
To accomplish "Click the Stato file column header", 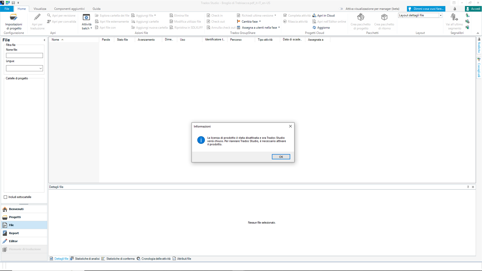I will [125, 40].
